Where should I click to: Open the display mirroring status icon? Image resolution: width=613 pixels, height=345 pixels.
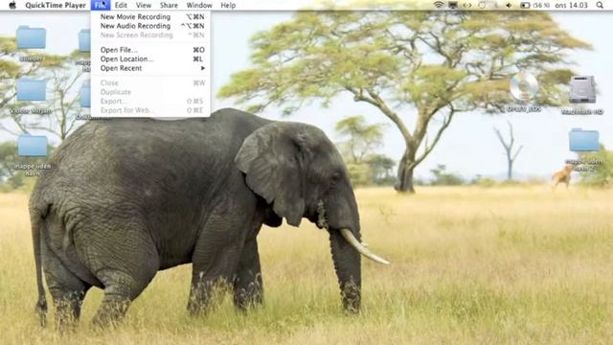453,5
